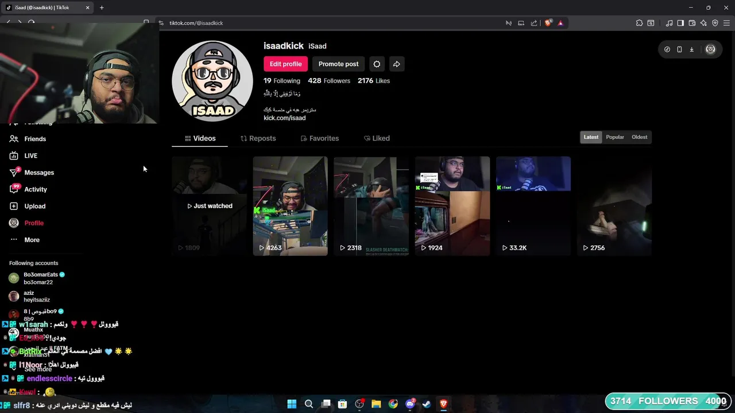Viewport: 735px width, 413px height.
Task: Click the Edit profile button
Action: coord(285,64)
